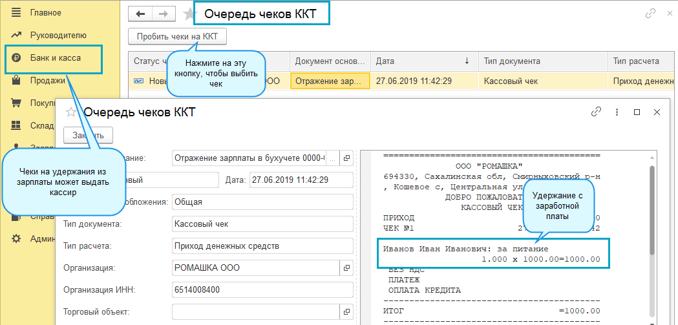Go forward with the right arrow
Screen dimensions: 678x325
(x=163, y=14)
